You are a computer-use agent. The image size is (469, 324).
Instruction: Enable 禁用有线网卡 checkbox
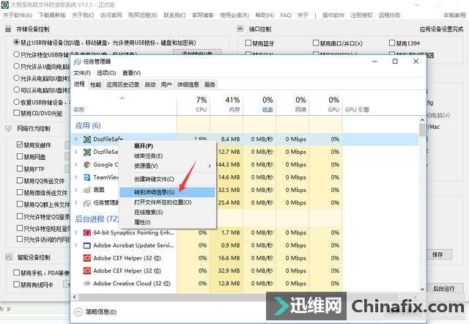(x=17, y=284)
